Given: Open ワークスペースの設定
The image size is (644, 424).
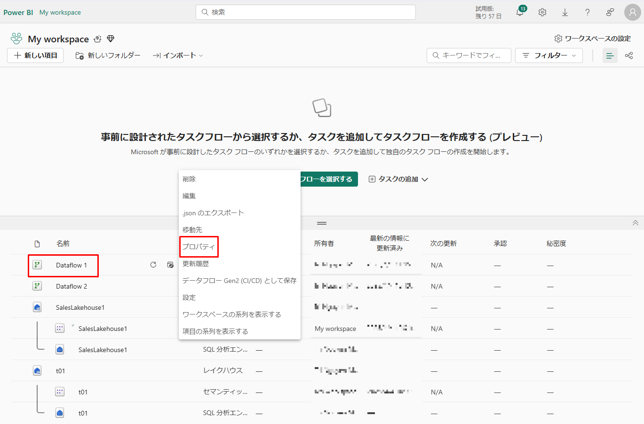Looking at the screenshot, I should (x=592, y=39).
